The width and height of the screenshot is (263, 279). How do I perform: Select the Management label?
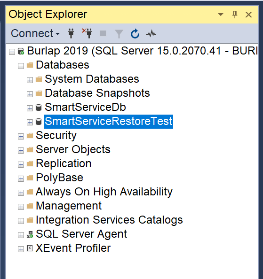[x=69, y=206]
